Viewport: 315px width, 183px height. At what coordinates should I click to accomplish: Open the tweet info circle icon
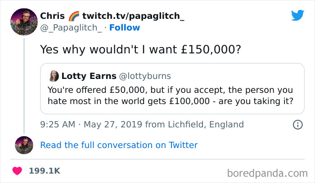(297, 125)
